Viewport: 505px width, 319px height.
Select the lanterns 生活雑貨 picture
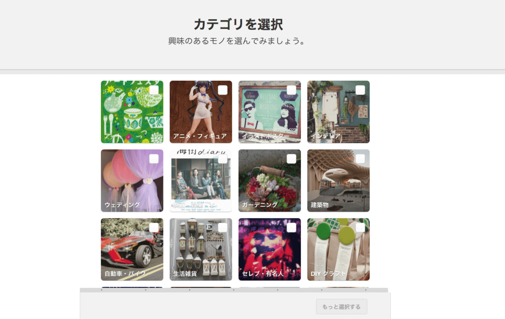(201, 249)
